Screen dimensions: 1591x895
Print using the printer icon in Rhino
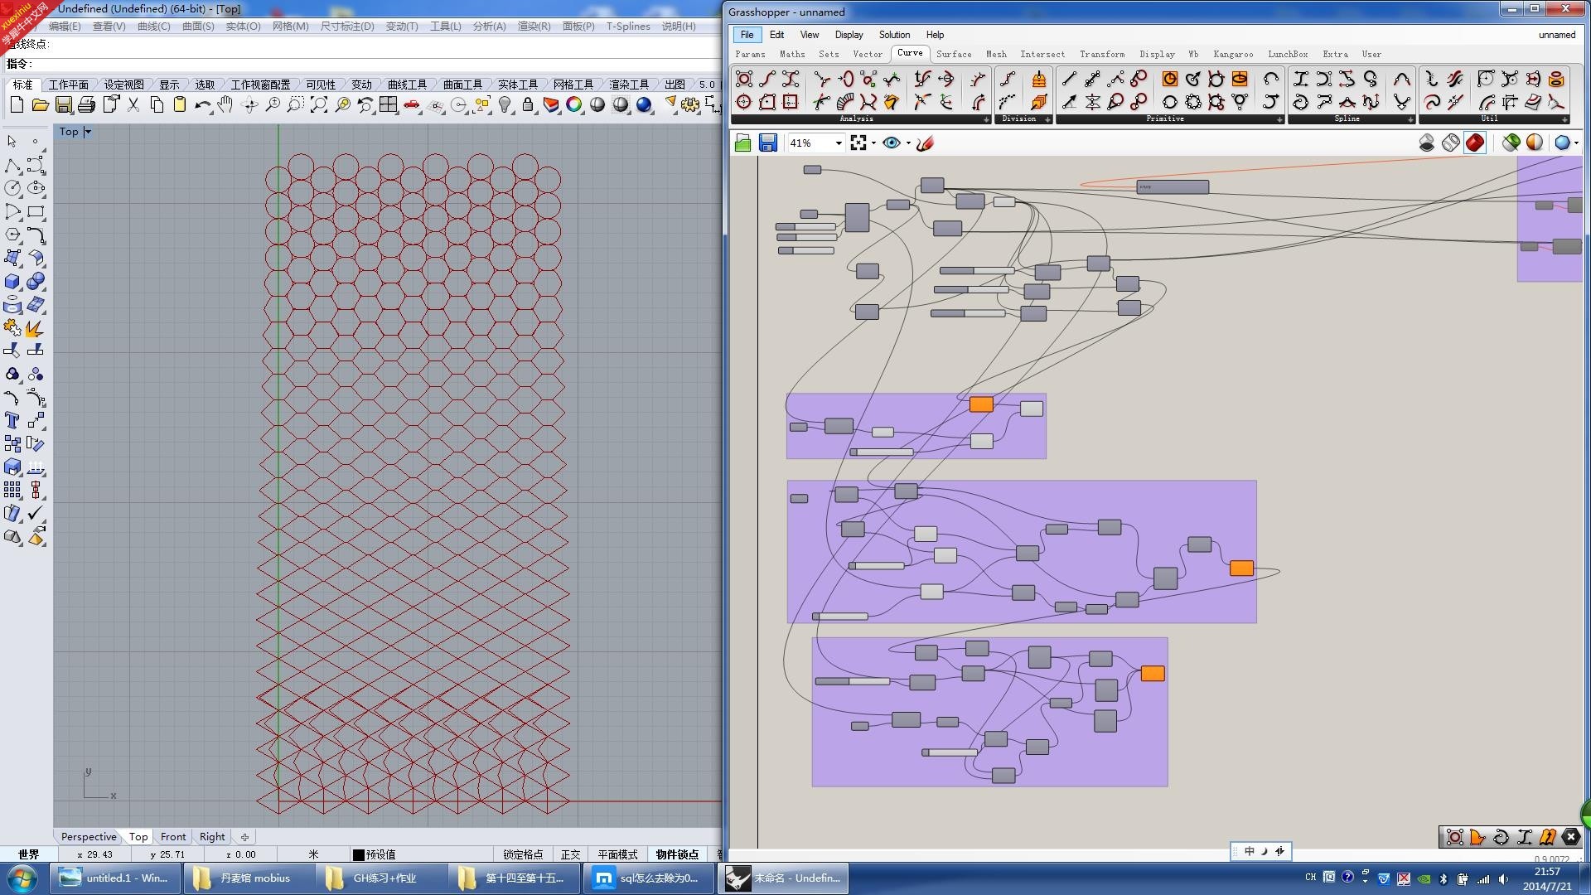[x=86, y=105]
